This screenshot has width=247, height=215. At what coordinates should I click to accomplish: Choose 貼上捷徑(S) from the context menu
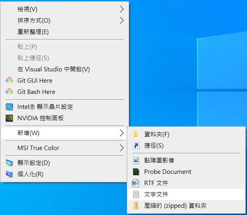pos(65,58)
